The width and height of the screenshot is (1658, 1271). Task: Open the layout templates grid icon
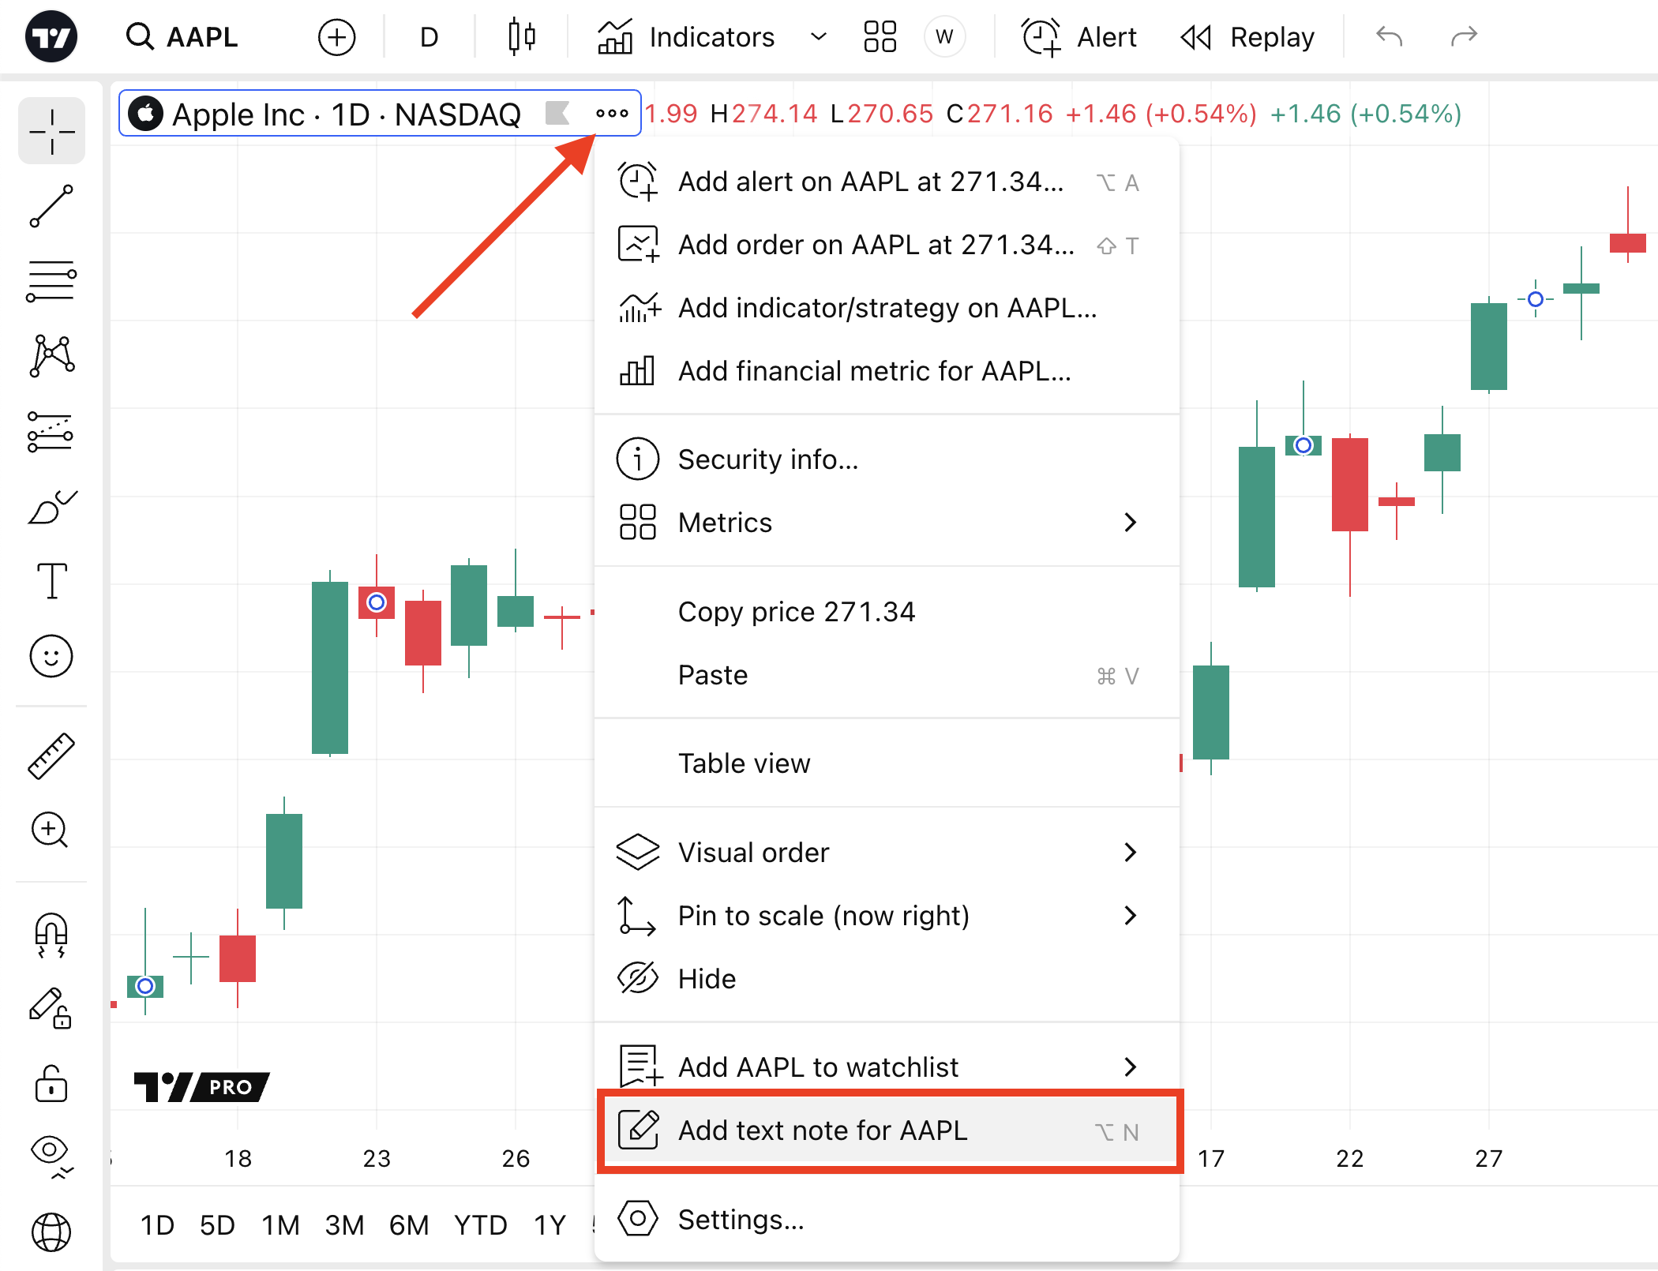(880, 37)
